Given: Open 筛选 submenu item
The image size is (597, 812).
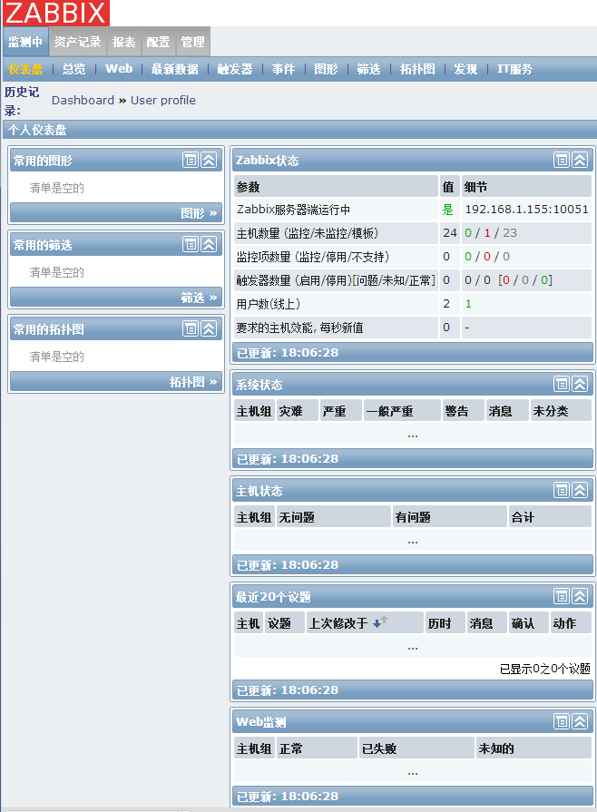Looking at the screenshot, I should pyautogui.click(x=368, y=69).
